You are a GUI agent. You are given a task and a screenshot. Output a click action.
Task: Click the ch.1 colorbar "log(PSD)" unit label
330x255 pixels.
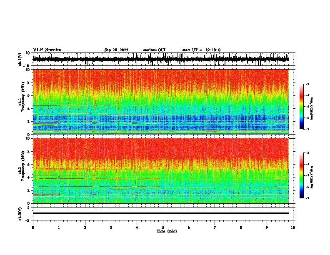(312, 108)
